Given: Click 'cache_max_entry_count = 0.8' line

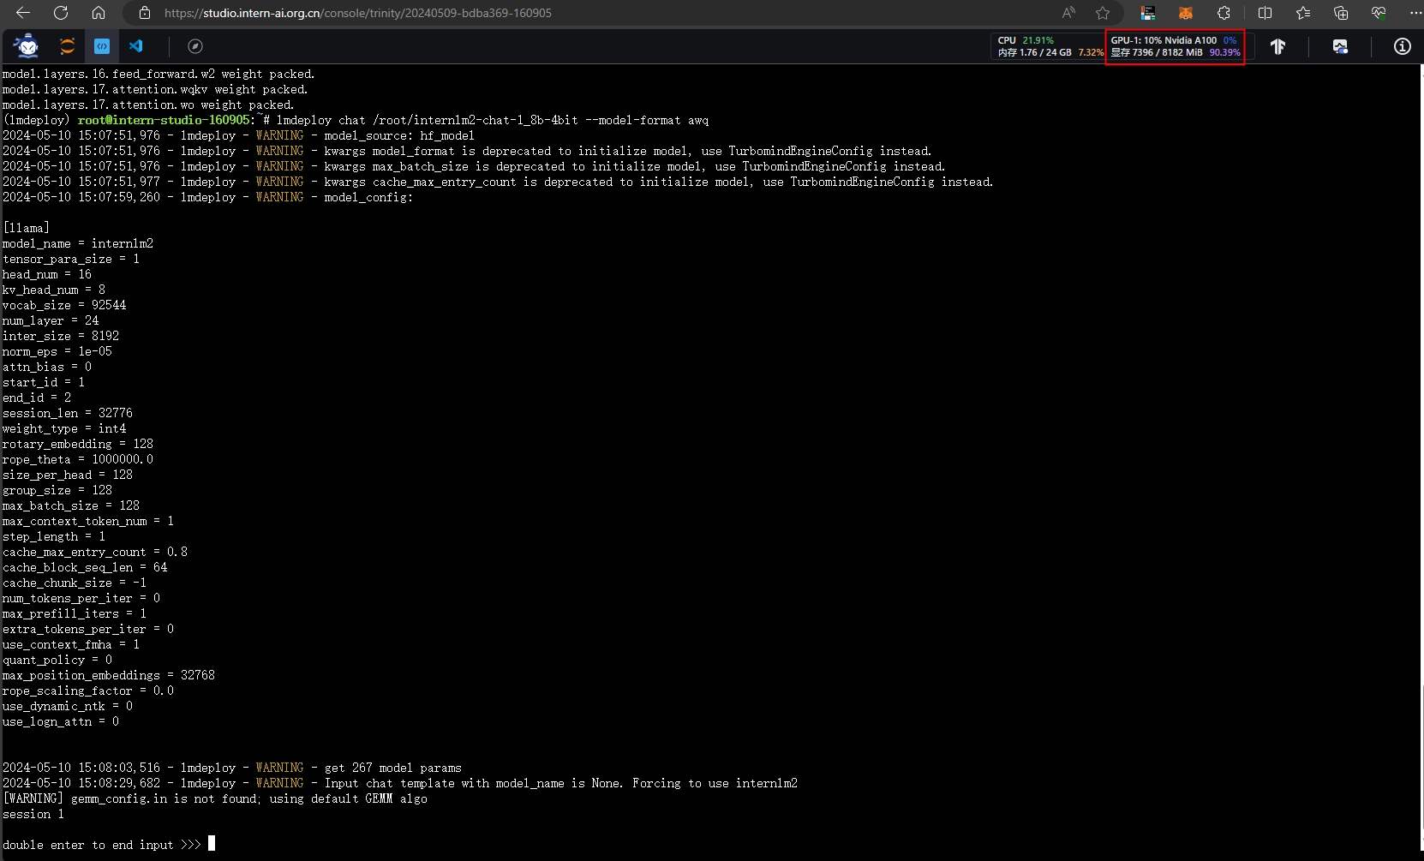Looking at the screenshot, I should pos(95,552).
